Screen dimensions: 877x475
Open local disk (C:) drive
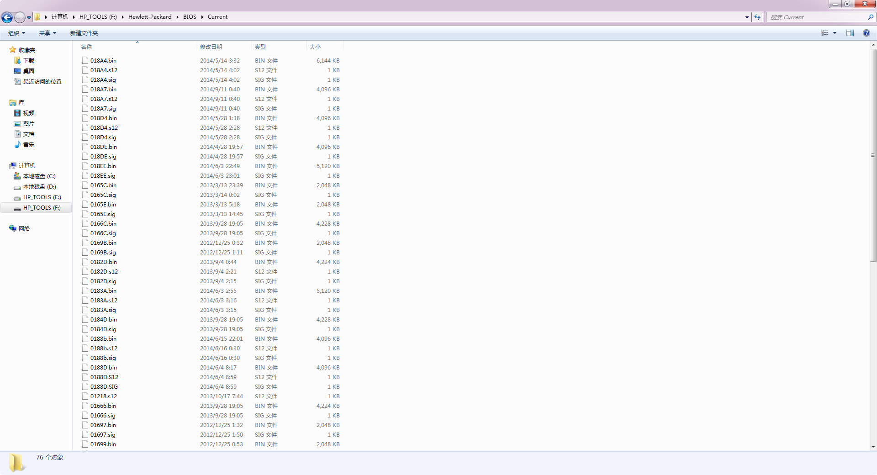click(39, 176)
